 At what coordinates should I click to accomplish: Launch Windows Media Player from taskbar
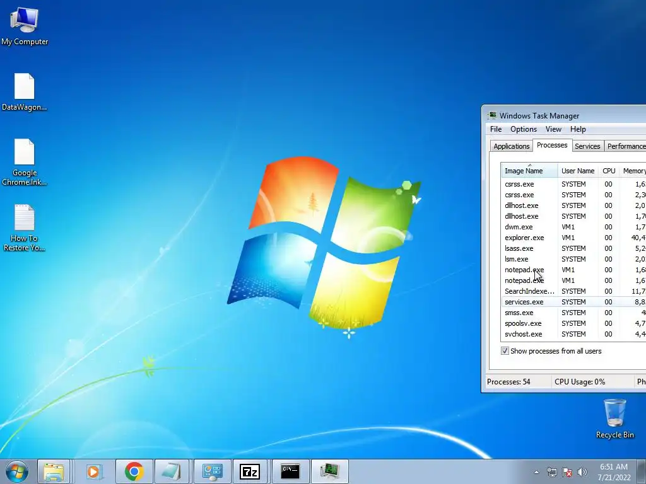pos(93,471)
